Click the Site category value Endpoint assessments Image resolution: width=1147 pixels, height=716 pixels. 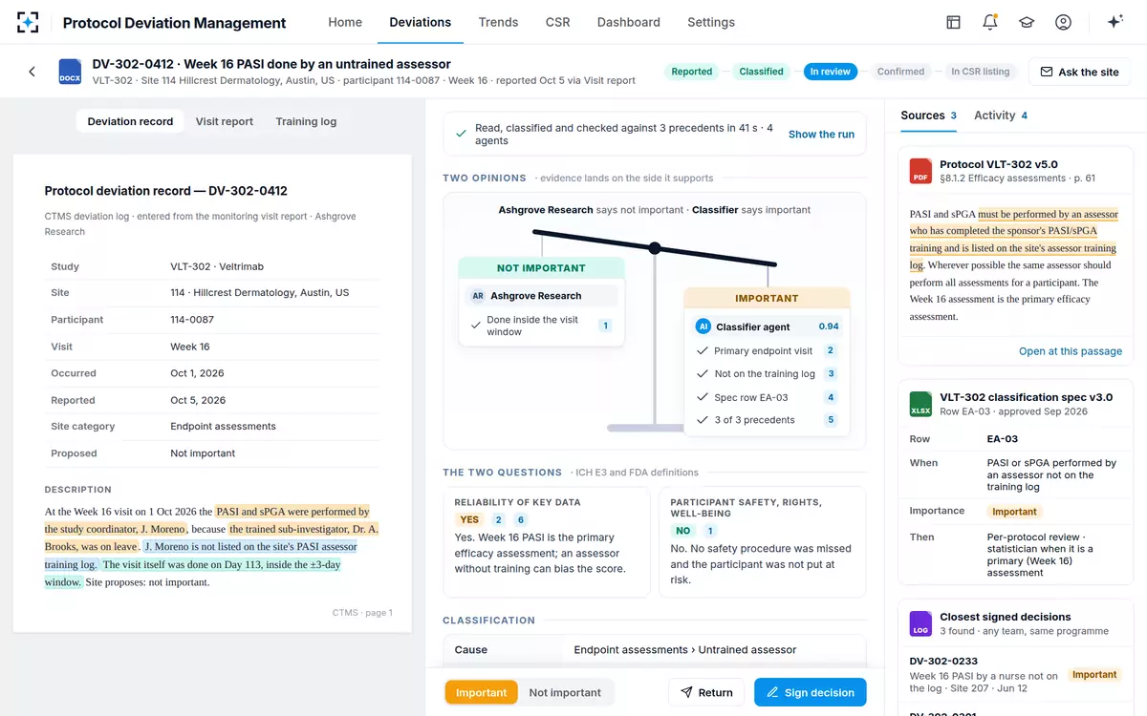(223, 427)
